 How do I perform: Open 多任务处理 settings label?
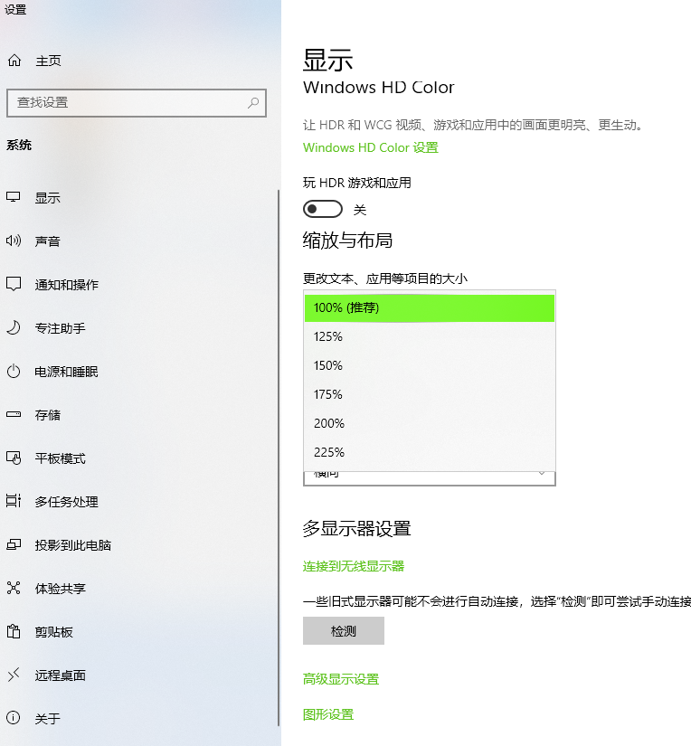pyautogui.click(x=67, y=502)
